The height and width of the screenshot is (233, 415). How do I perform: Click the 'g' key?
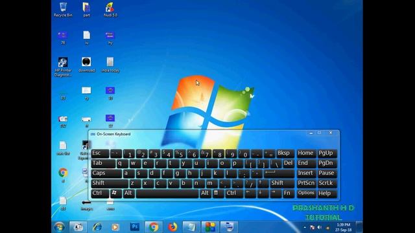pyautogui.click(x=180, y=173)
